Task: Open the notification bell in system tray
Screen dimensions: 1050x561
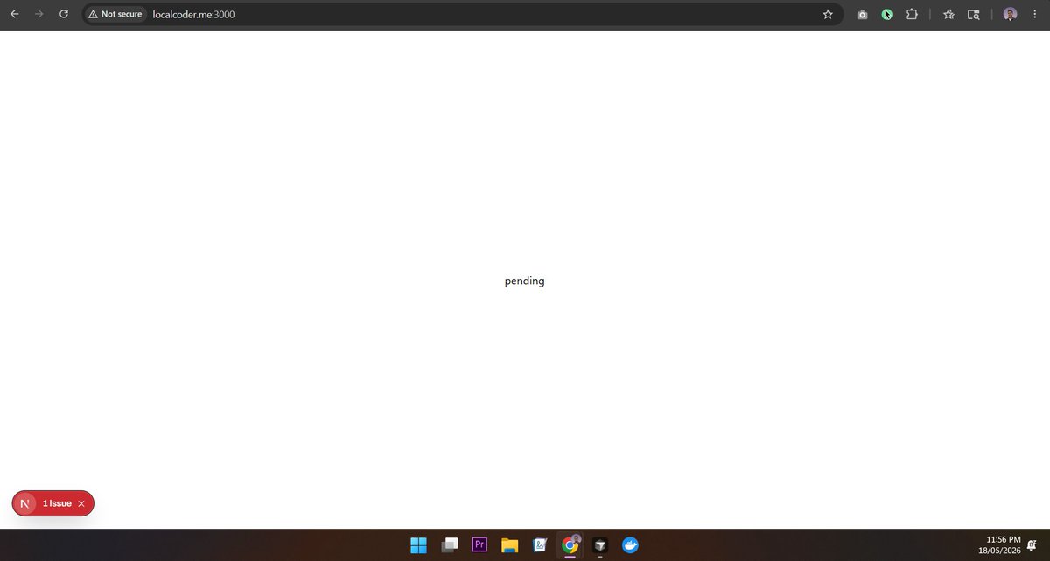Action: [x=1033, y=545]
